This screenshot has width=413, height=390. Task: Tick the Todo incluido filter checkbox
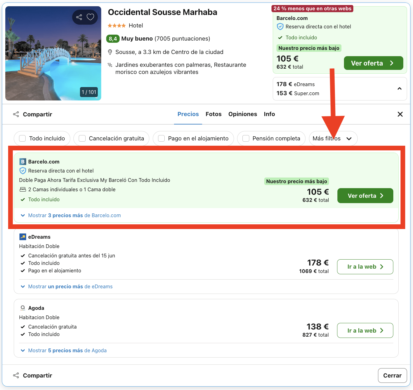pyautogui.click(x=22, y=139)
